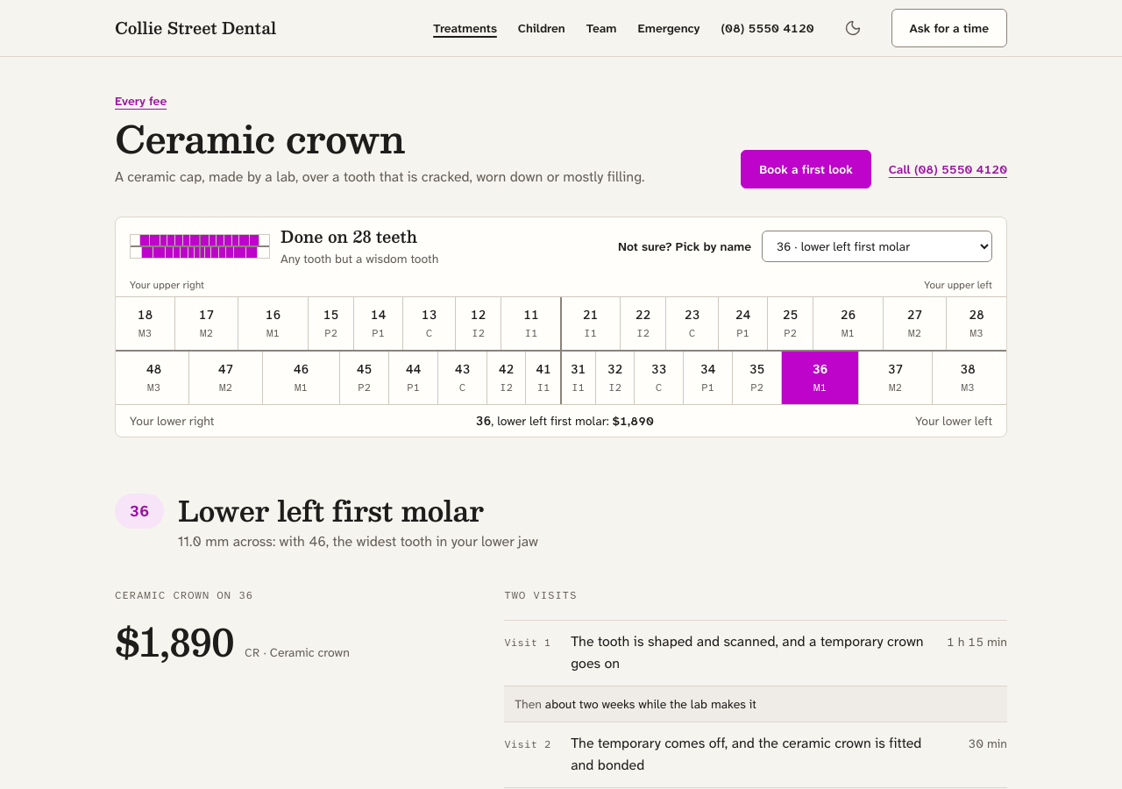Toggle dark mode with the moon icon
This screenshot has height=789, width=1122.
pos(853,28)
